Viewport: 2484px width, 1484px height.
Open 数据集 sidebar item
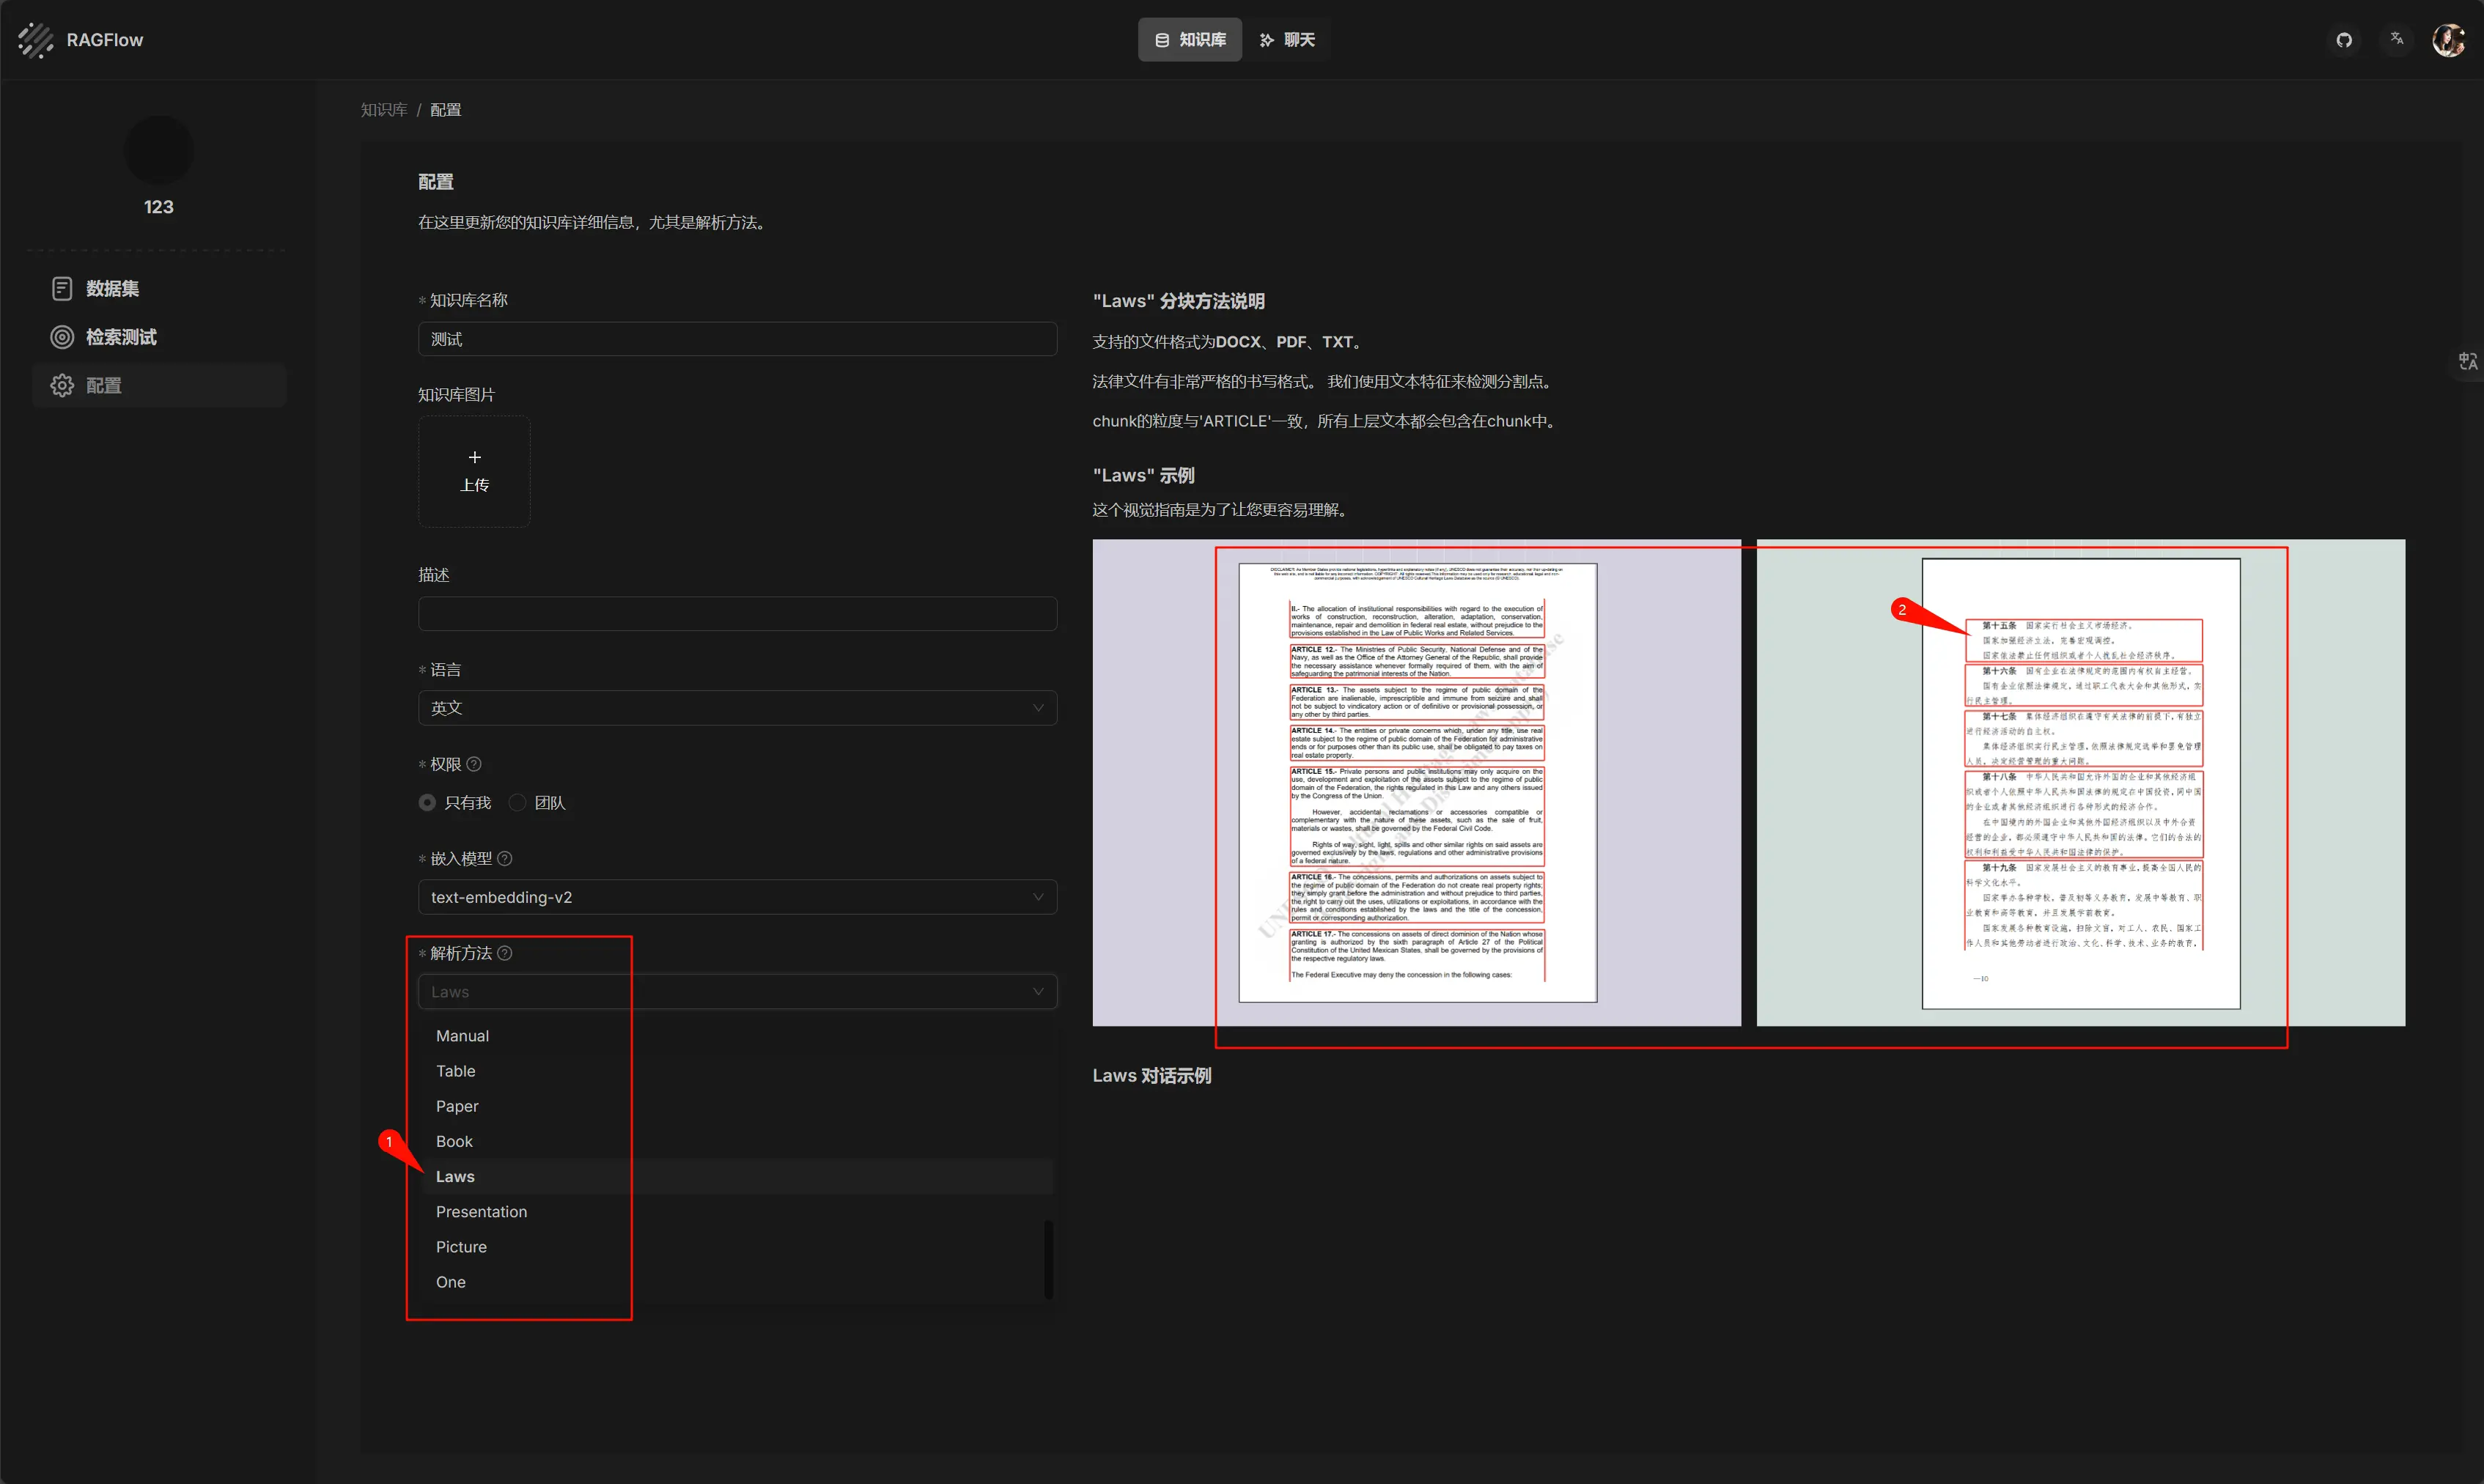[111, 289]
